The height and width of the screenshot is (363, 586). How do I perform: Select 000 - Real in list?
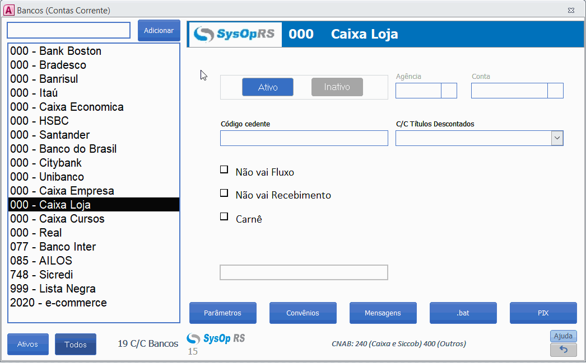pos(94,233)
